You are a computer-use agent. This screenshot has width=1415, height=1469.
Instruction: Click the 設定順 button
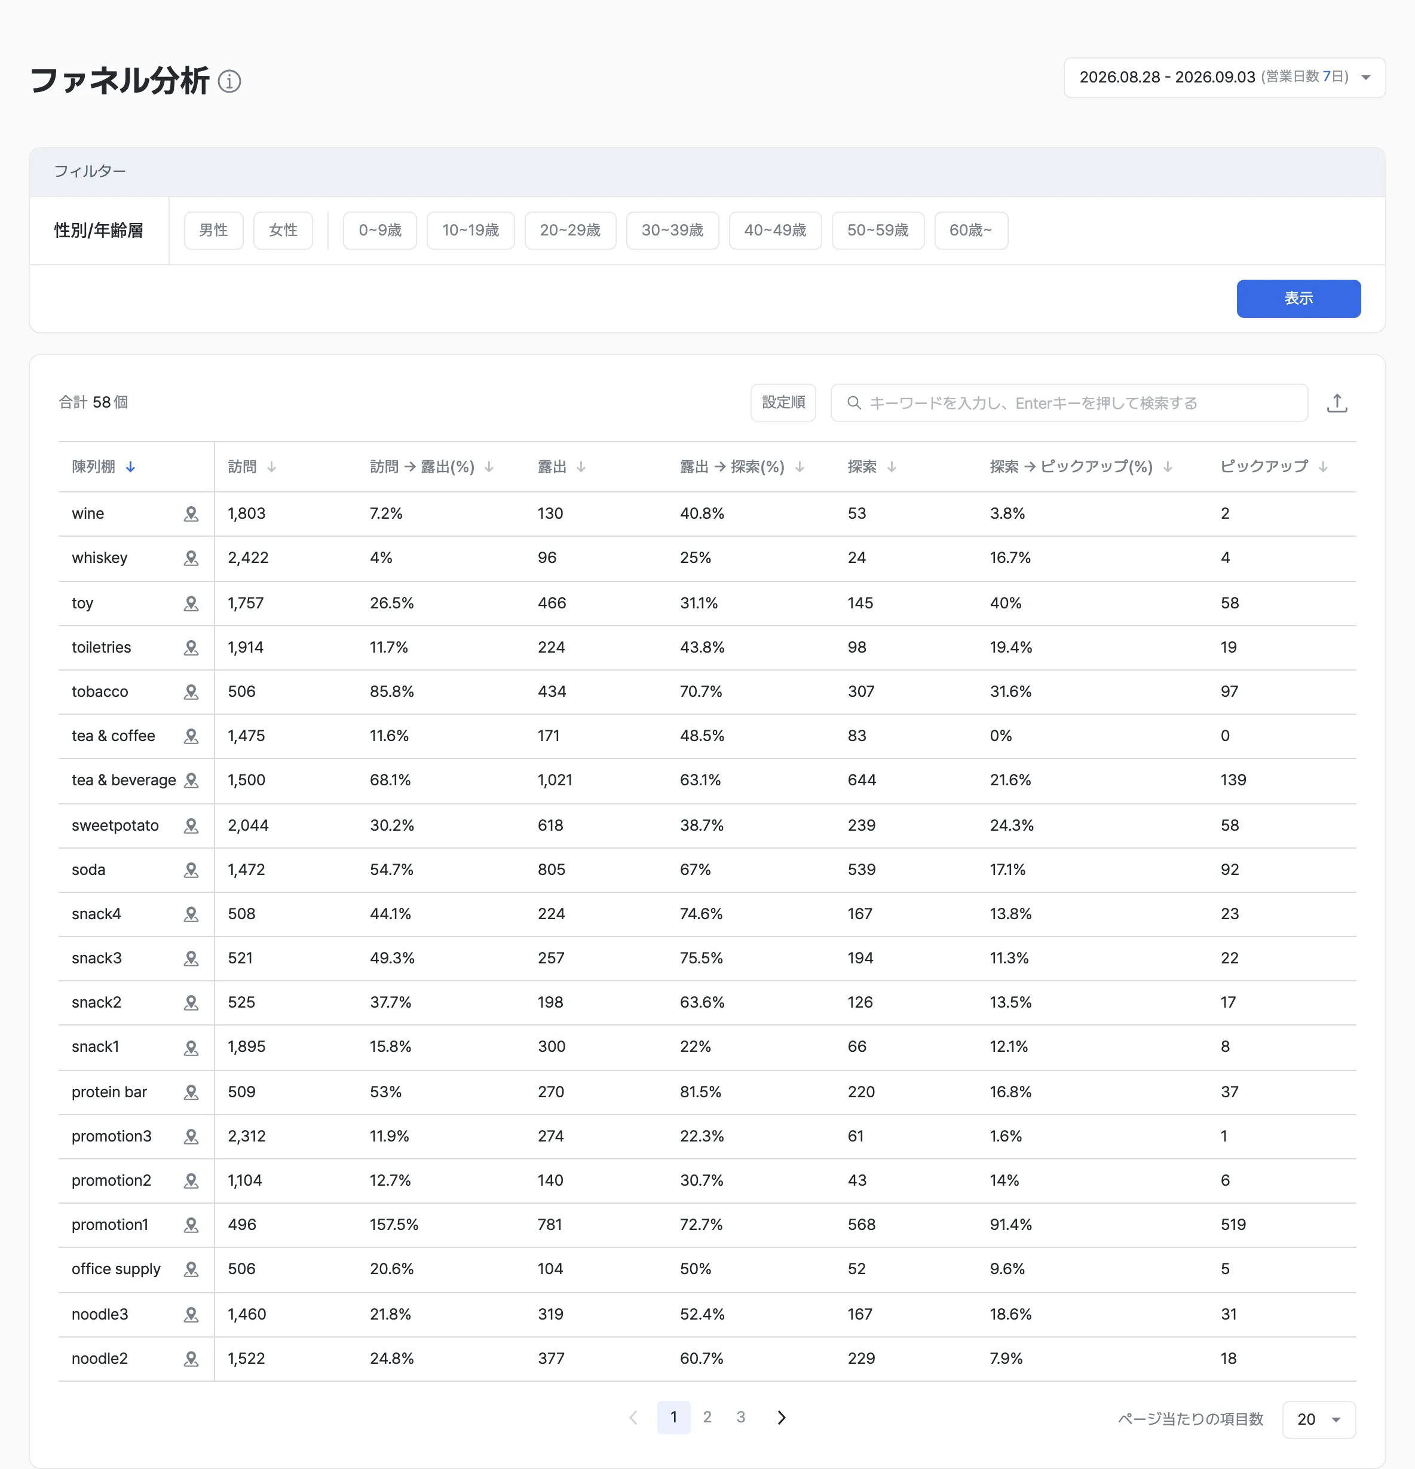[783, 403]
